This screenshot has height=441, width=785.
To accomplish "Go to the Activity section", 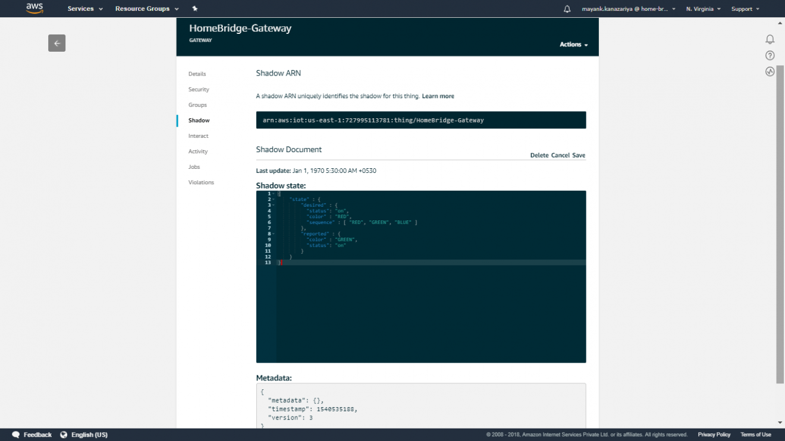I will pyautogui.click(x=198, y=151).
